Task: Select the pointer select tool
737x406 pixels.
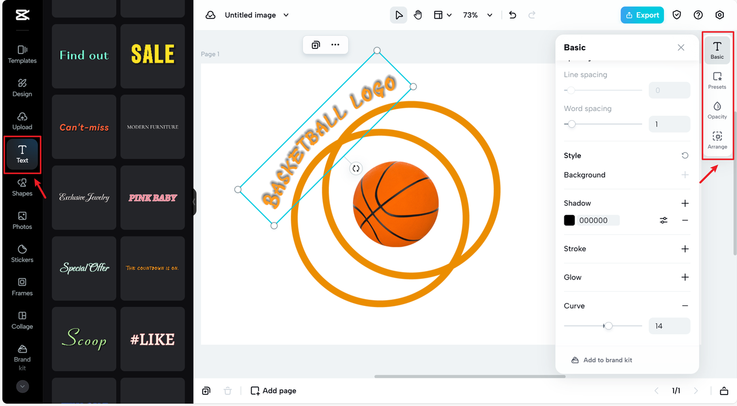Action: point(398,15)
